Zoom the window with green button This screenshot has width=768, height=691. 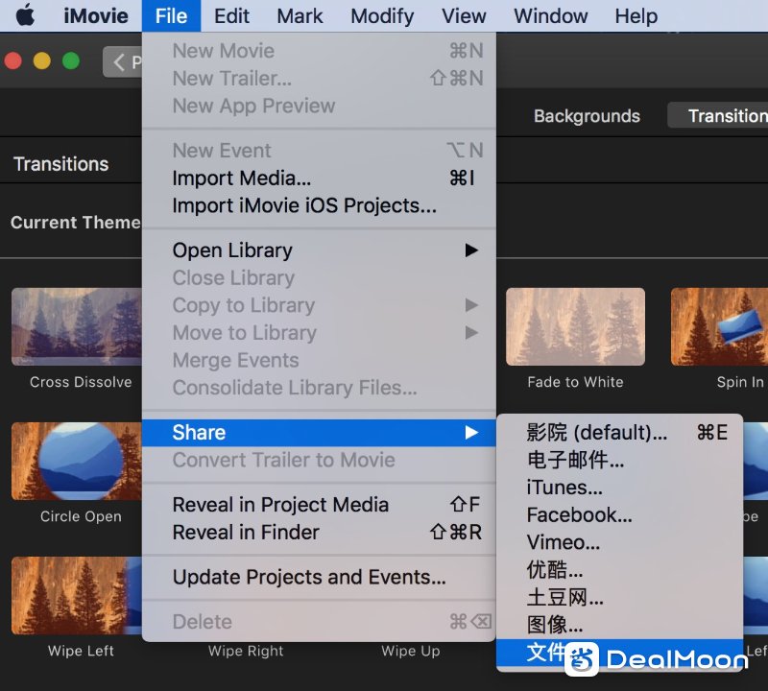[x=71, y=60]
